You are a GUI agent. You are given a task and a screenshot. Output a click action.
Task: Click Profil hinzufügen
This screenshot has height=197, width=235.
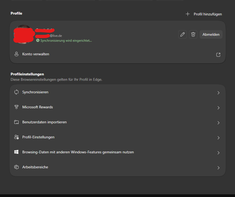(x=208, y=14)
